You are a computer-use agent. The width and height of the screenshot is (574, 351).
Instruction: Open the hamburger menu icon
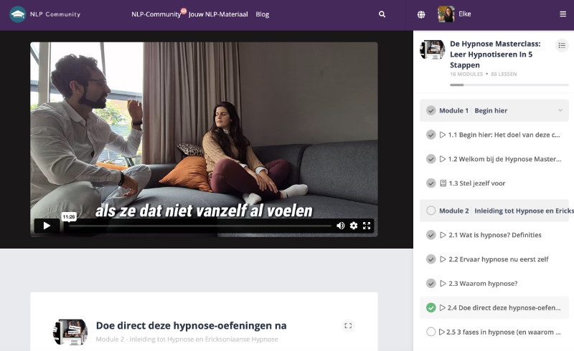pos(563,14)
